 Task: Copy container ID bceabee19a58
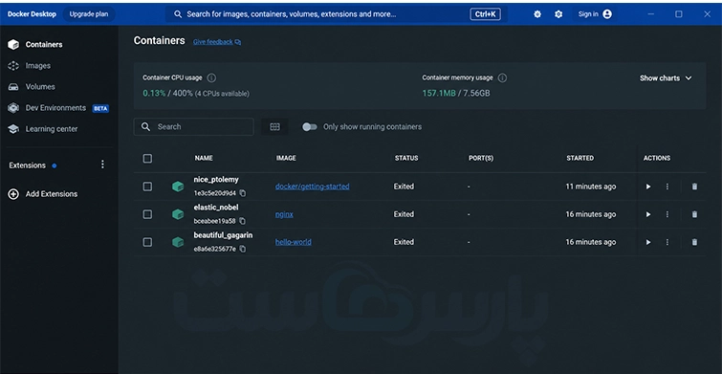(243, 221)
